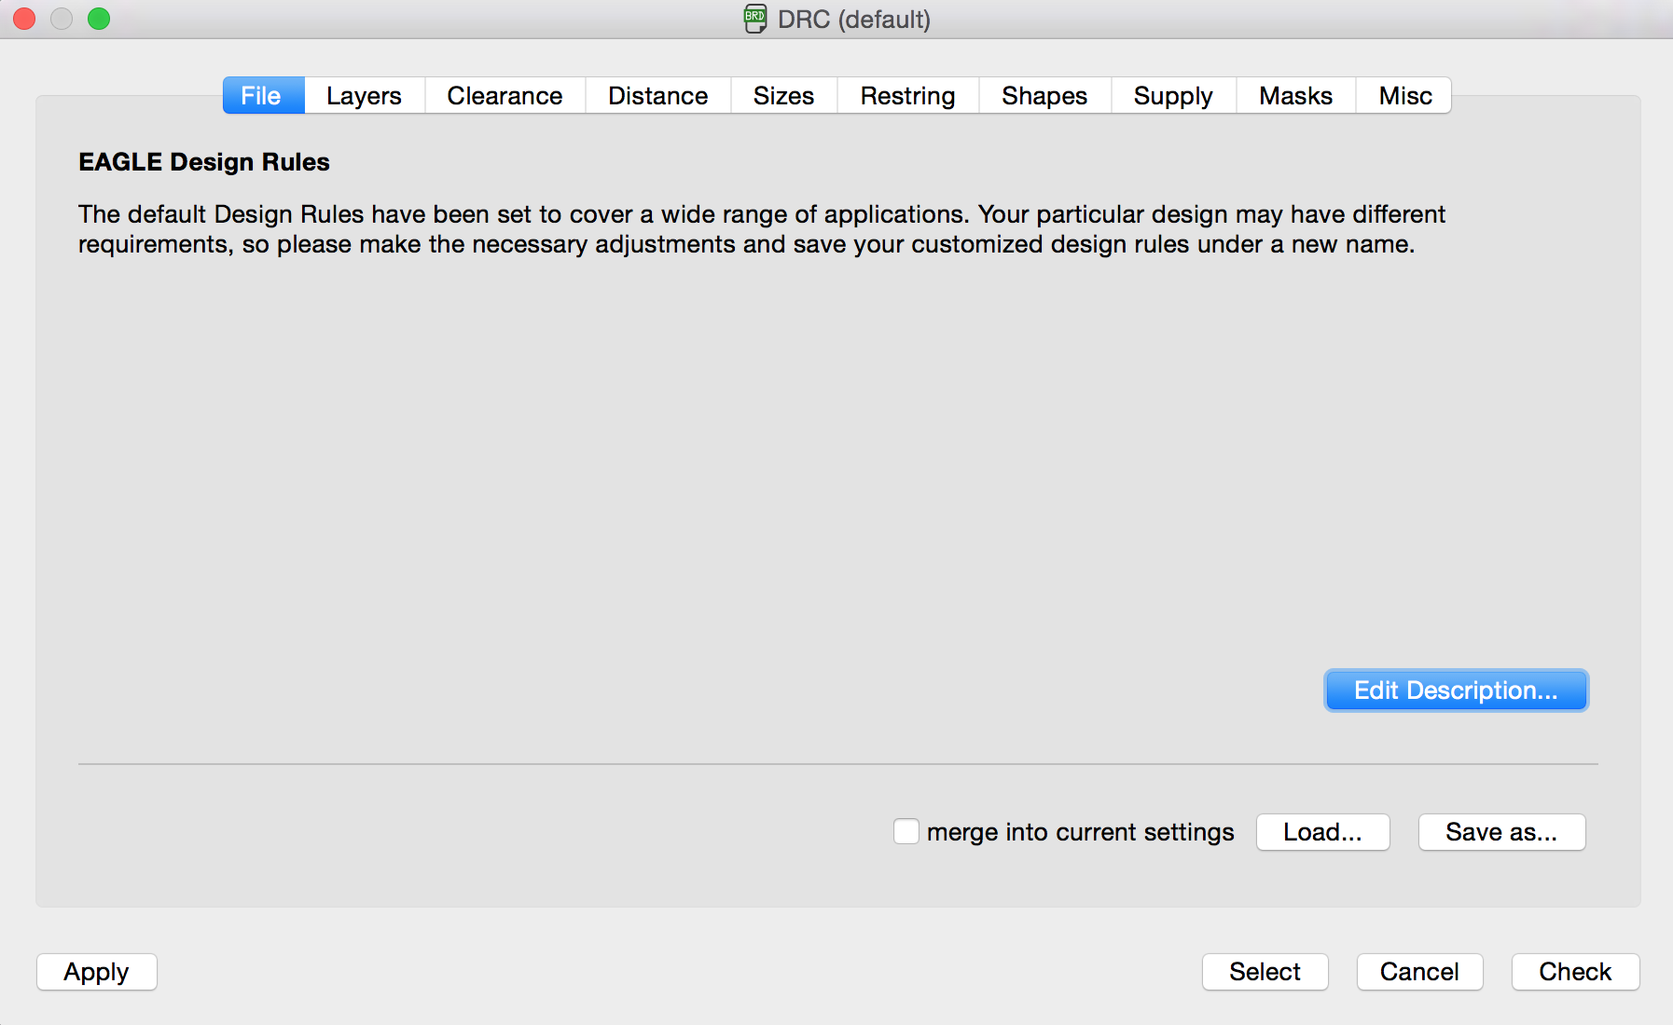This screenshot has height=1025, width=1673.
Task: Open the Supply tab
Action: click(1173, 96)
